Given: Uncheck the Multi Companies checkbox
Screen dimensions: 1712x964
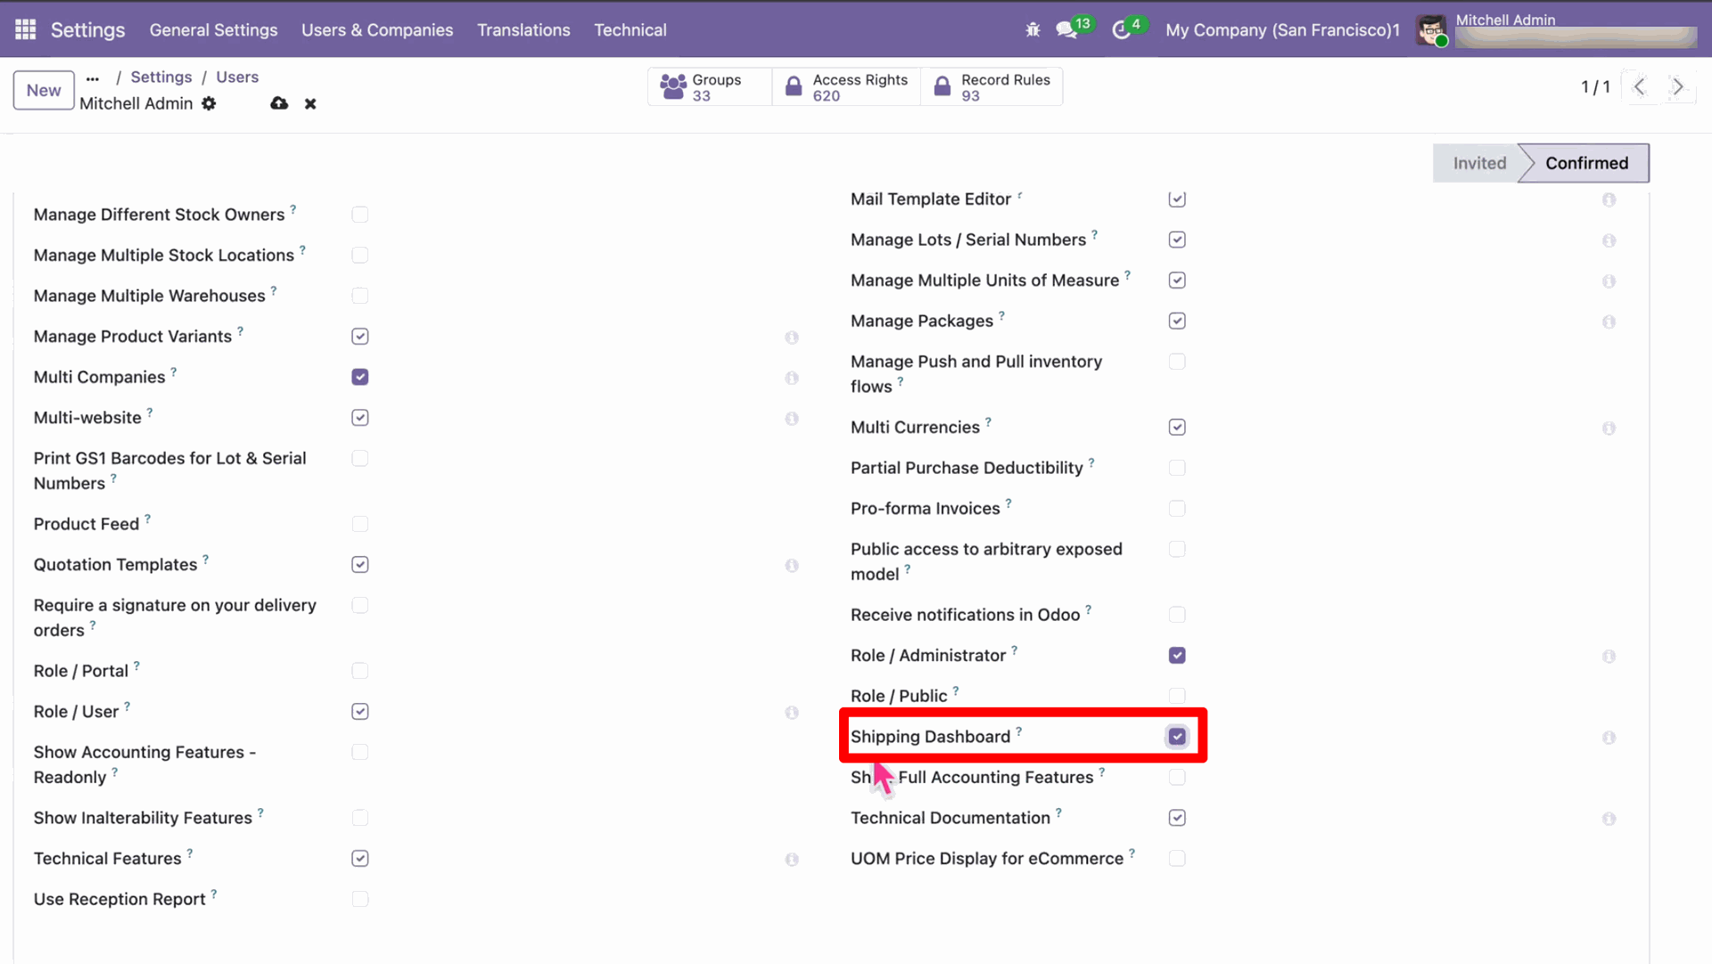Looking at the screenshot, I should tap(360, 377).
